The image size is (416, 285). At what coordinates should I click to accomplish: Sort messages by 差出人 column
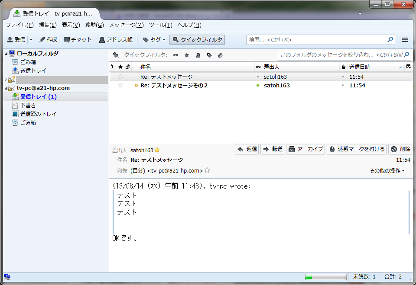point(300,67)
